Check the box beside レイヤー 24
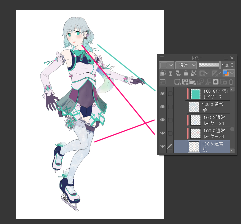This screenshot has width=241, height=224. [x=170, y=120]
